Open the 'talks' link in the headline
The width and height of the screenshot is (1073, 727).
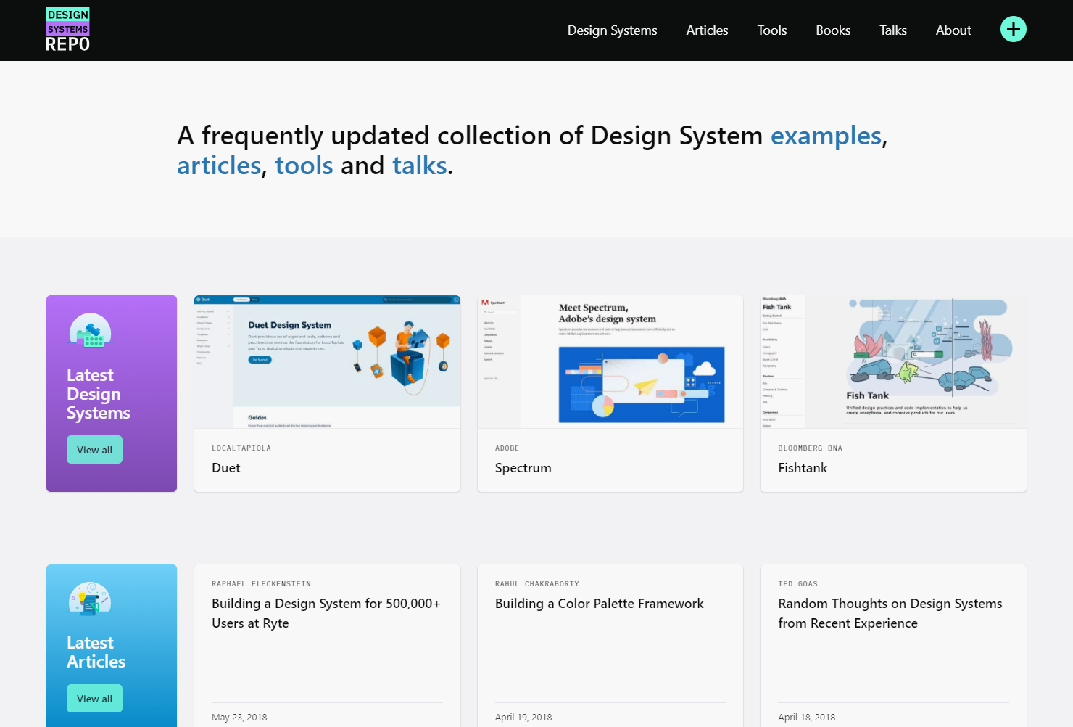[420, 165]
